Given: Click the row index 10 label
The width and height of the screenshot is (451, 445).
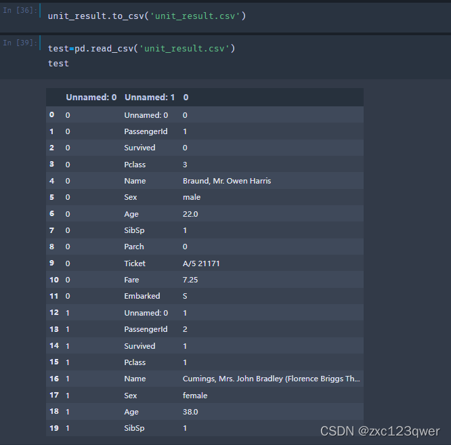Looking at the screenshot, I should click(x=54, y=280).
